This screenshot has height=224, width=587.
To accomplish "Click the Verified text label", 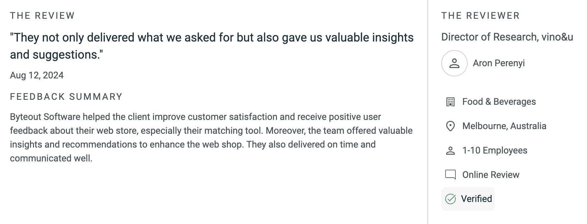I will pos(477,199).
